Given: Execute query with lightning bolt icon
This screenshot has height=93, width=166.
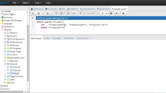Looking at the screenshot, I should pyautogui.click(x=102, y=13).
